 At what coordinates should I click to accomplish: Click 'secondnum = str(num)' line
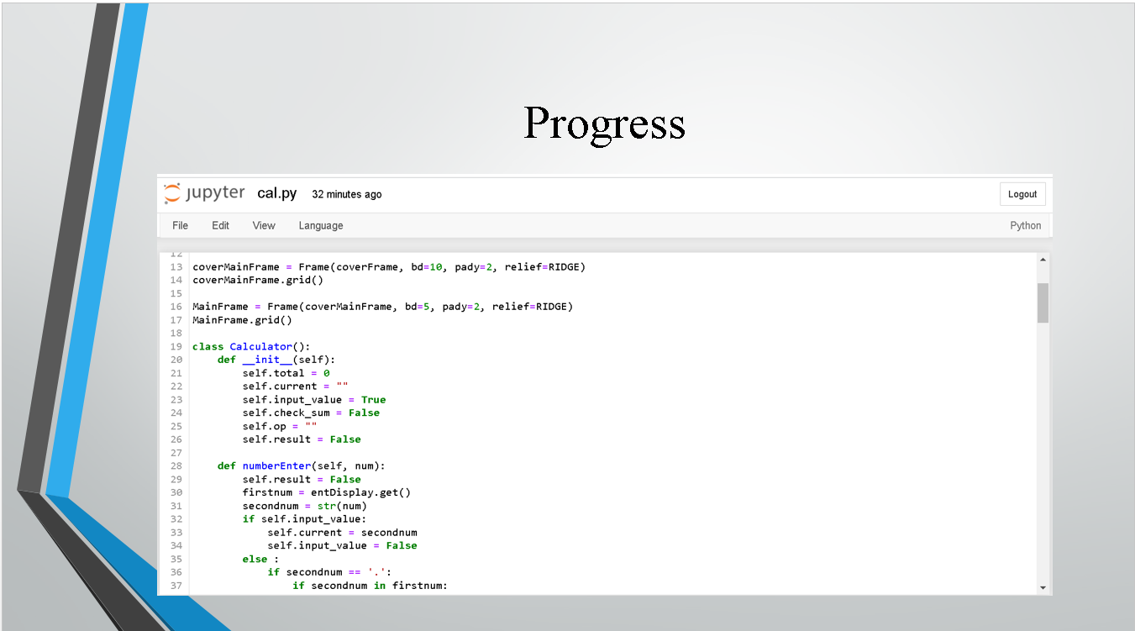(305, 506)
